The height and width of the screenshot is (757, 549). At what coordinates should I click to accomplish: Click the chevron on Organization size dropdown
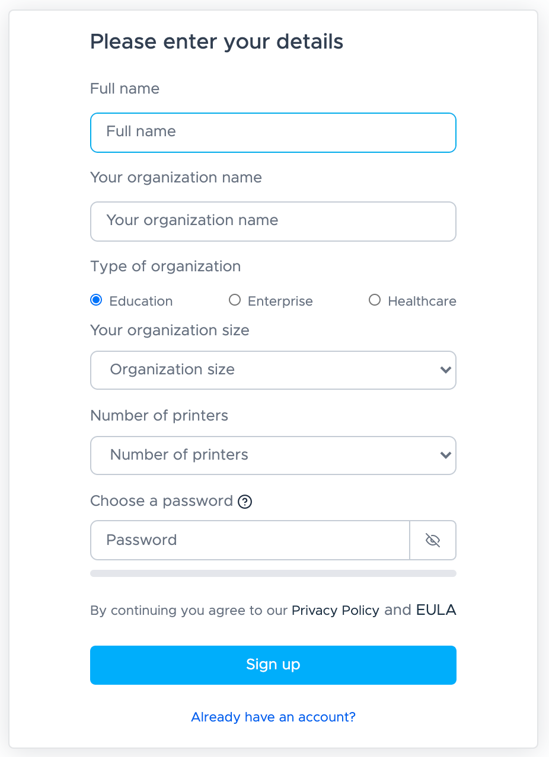coord(445,370)
